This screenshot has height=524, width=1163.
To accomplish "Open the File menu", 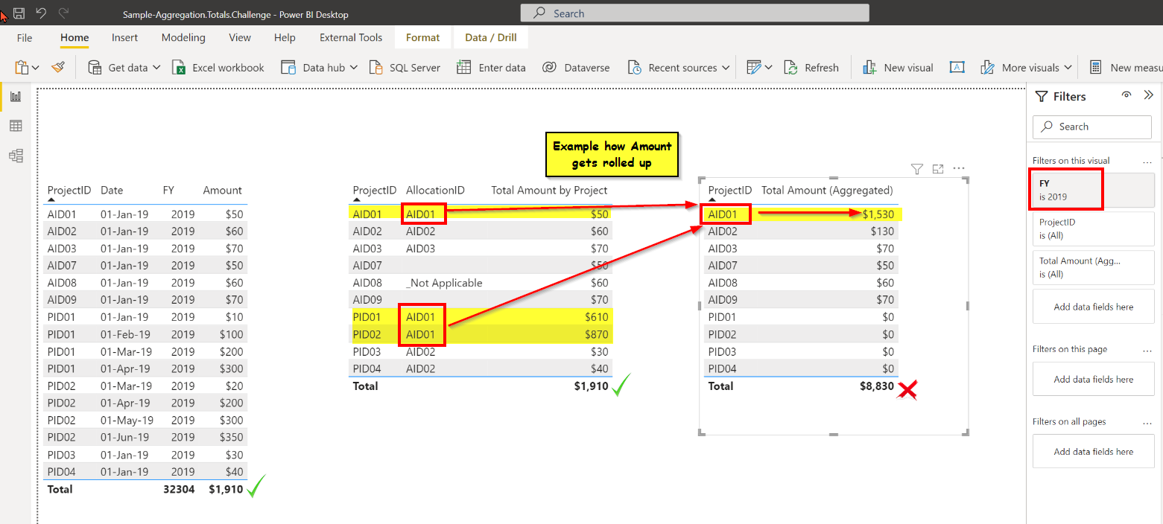I will [25, 38].
